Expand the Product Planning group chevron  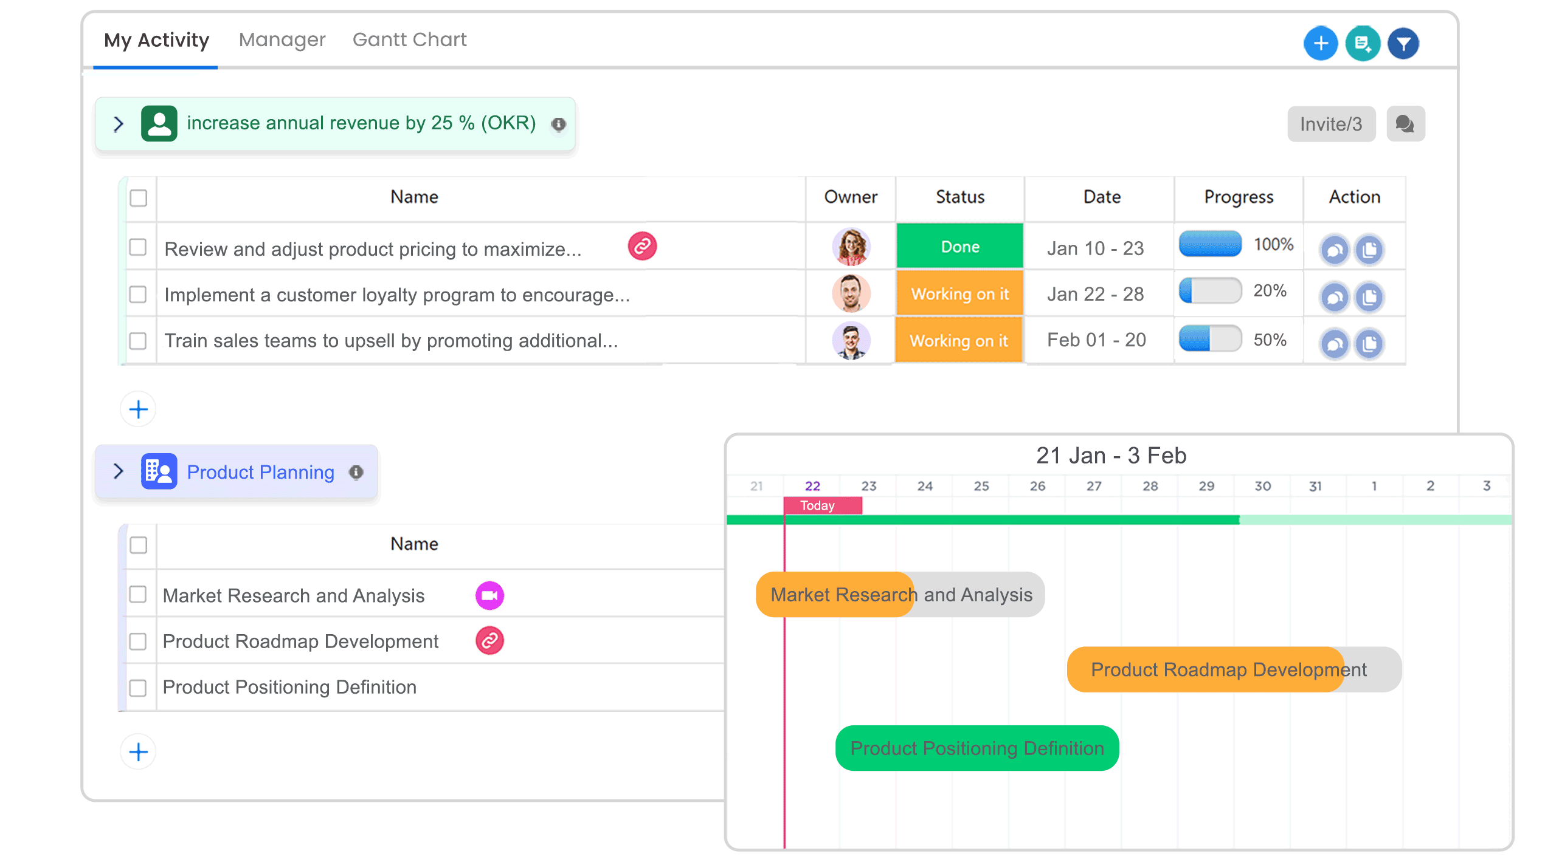[119, 471]
